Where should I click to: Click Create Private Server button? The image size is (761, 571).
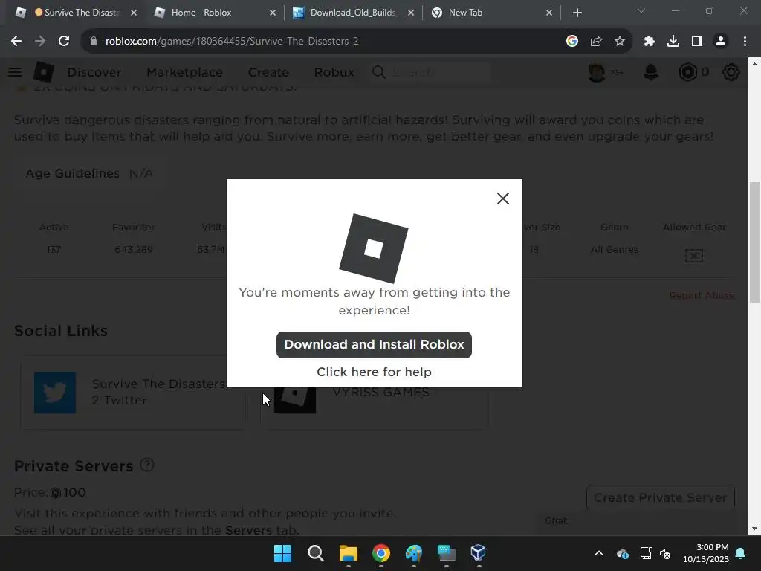coord(660,497)
